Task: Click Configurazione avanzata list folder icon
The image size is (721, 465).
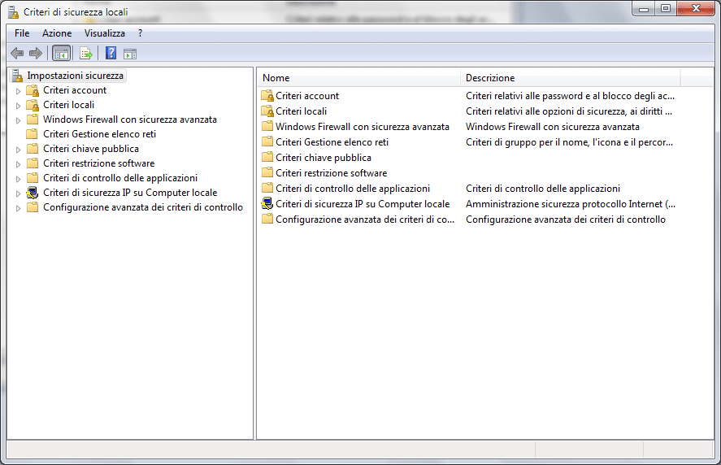Action: point(267,219)
